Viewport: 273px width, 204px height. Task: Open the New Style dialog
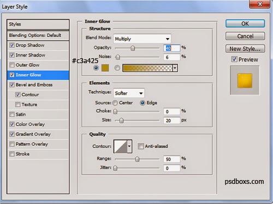point(245,48)
